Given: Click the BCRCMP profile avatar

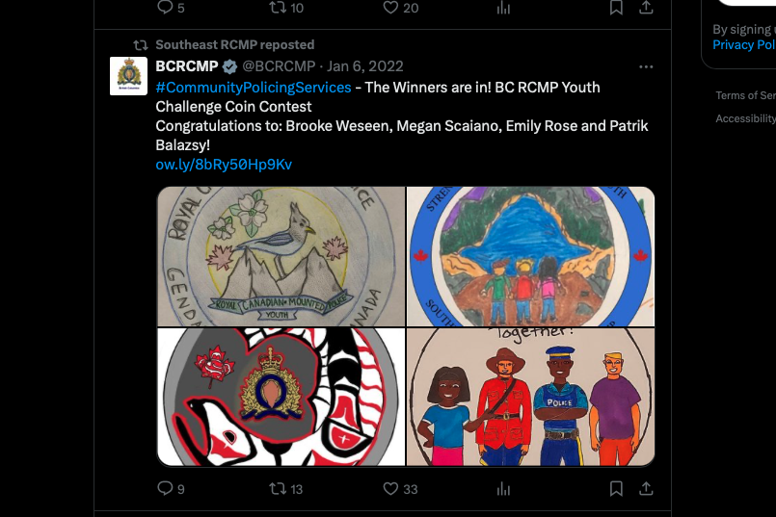Looking at the screenshot, I should pos(127,75).
